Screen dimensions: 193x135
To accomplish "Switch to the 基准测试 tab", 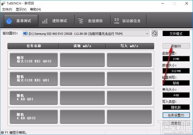I will point(21,21).
